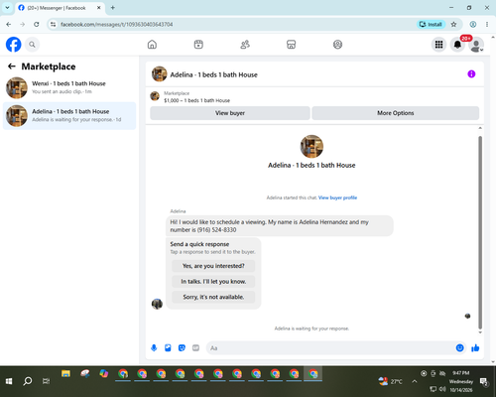The image size is (496, 397).
Task: Open the purple conversation info icon
Action: tap(471, 73)
